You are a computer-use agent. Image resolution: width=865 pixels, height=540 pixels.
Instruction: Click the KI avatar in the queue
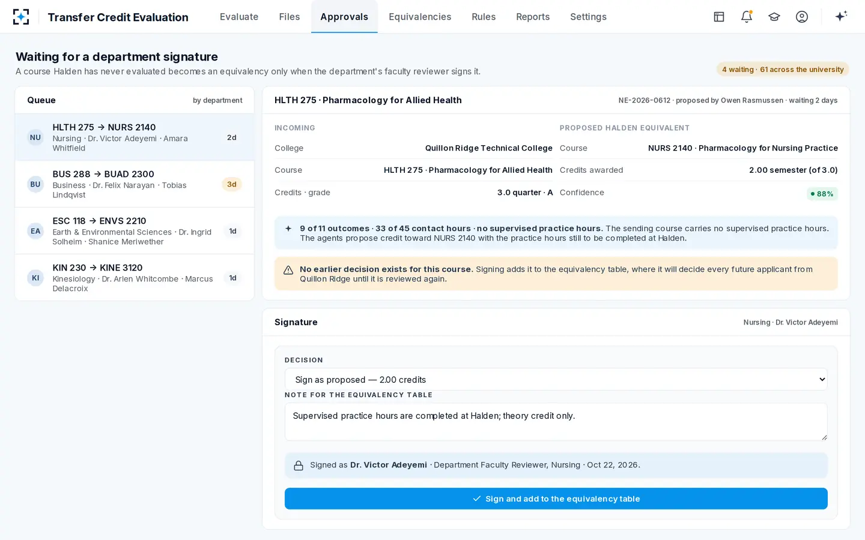point(35,278)
